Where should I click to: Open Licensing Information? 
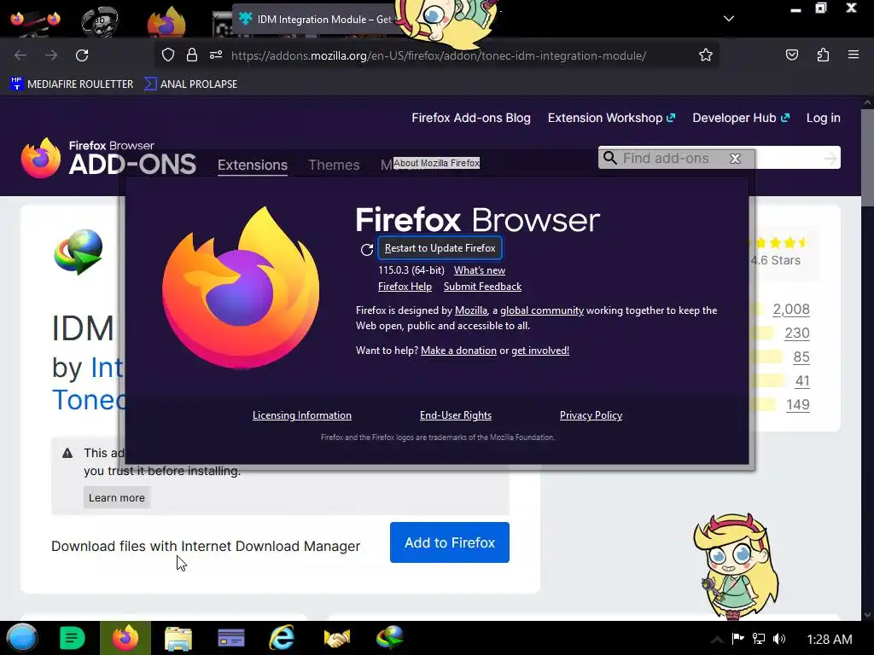(301, 415)
